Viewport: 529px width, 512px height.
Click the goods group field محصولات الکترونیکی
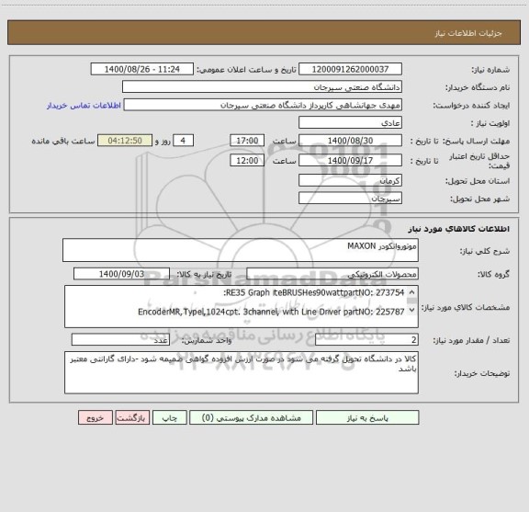[332, 274]
